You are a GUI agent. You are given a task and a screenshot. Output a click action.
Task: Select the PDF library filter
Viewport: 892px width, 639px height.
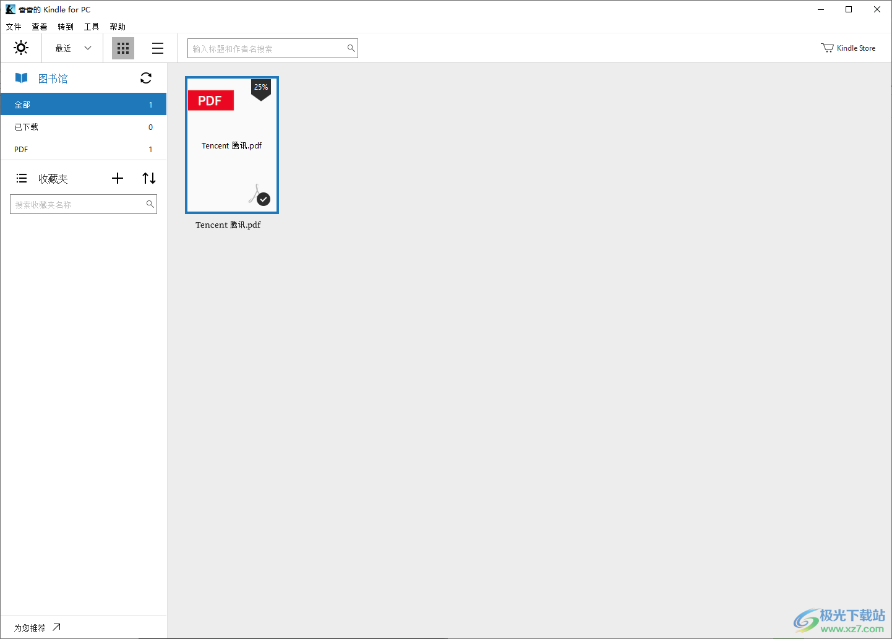pos(84,149)
